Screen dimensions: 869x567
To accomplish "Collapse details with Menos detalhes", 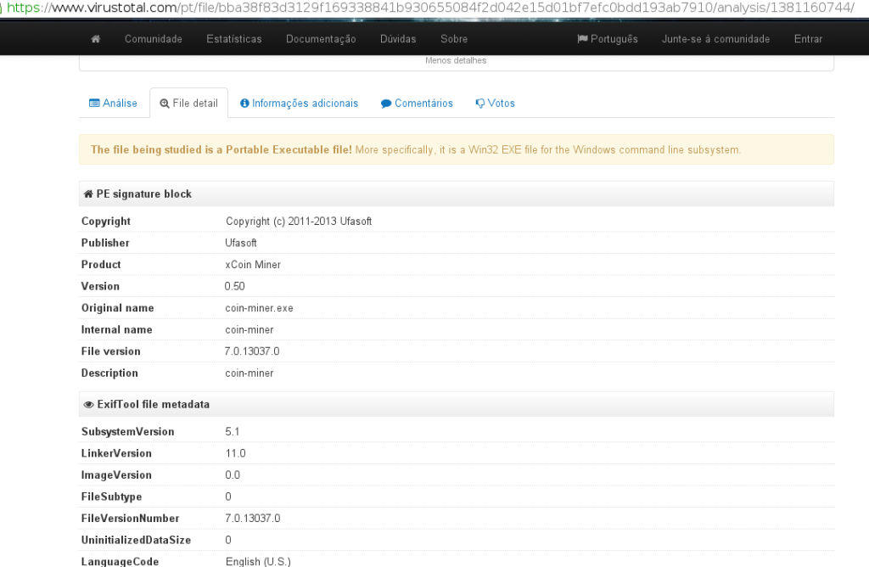I will tap(456, 60).
